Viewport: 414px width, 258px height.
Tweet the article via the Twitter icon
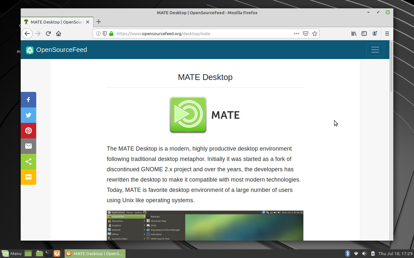pos(28,115)
